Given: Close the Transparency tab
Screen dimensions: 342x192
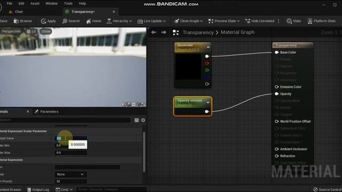Looking at the screenshot, I should [x=114, y=12].
